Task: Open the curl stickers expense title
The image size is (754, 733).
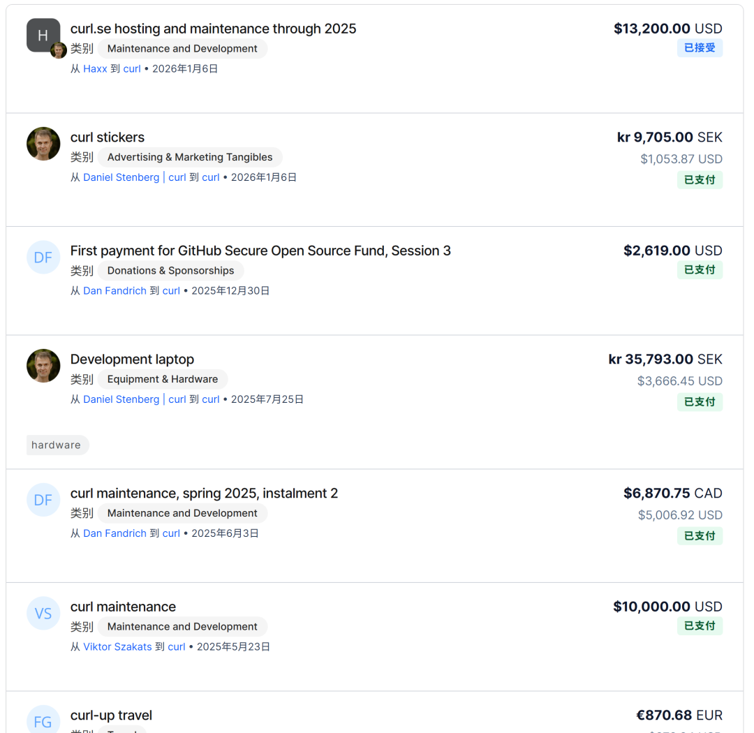Action: 108,138
